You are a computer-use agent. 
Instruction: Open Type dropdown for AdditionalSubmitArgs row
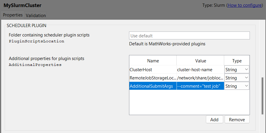237,86
